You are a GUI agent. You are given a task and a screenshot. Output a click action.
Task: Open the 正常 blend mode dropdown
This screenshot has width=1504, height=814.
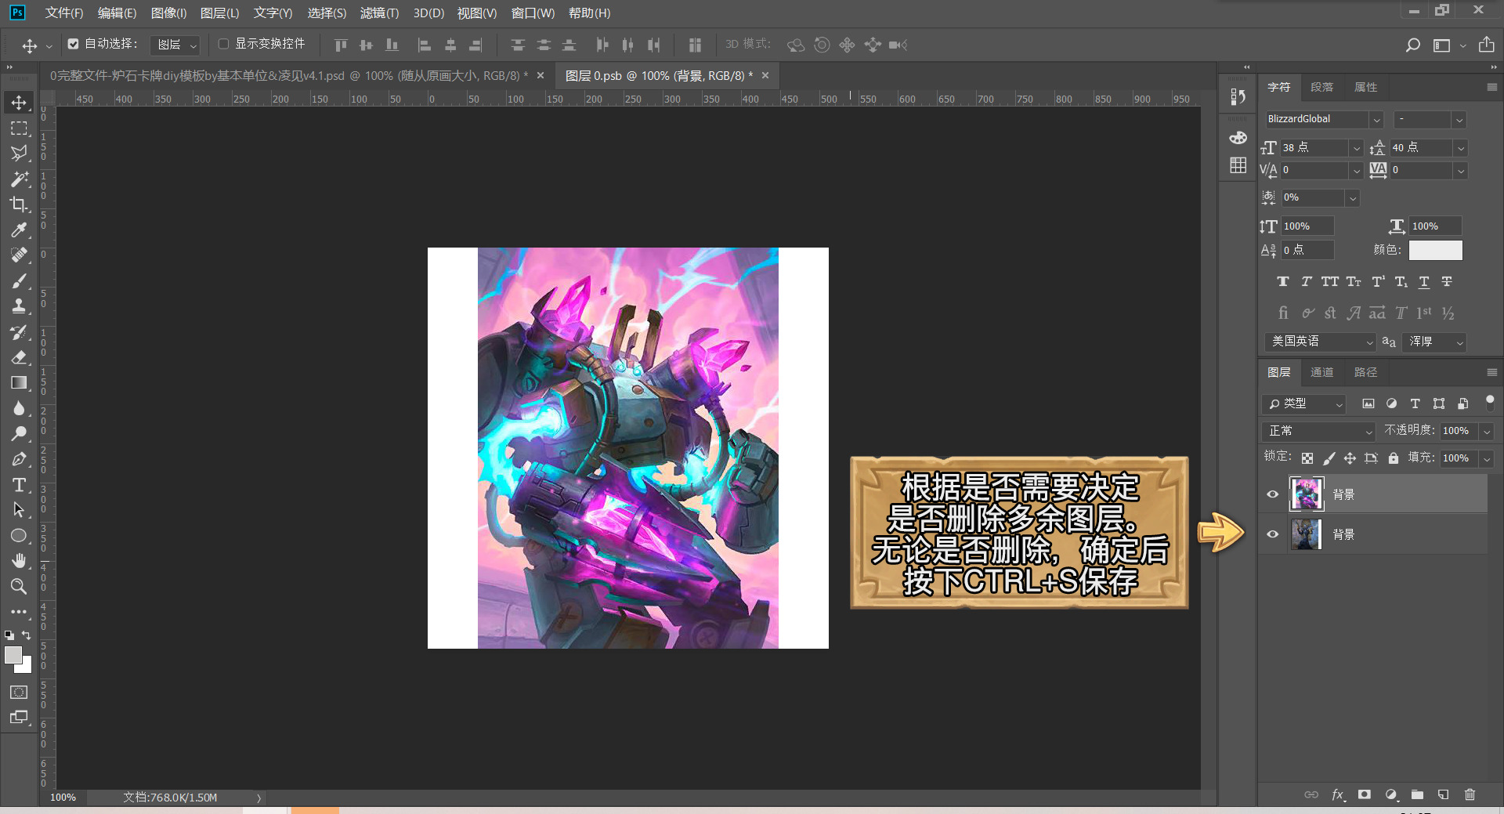[1320, 431]
